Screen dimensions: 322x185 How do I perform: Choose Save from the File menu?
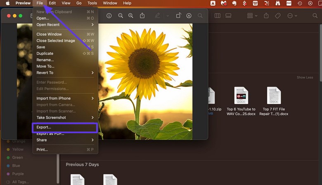(x=65, y=47)
